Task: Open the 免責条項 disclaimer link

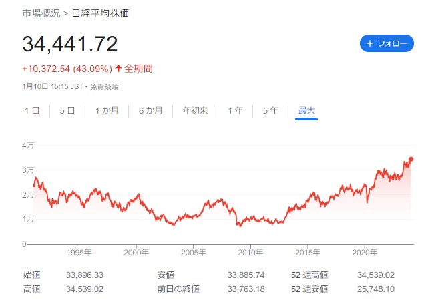Action: pos(104,86)
